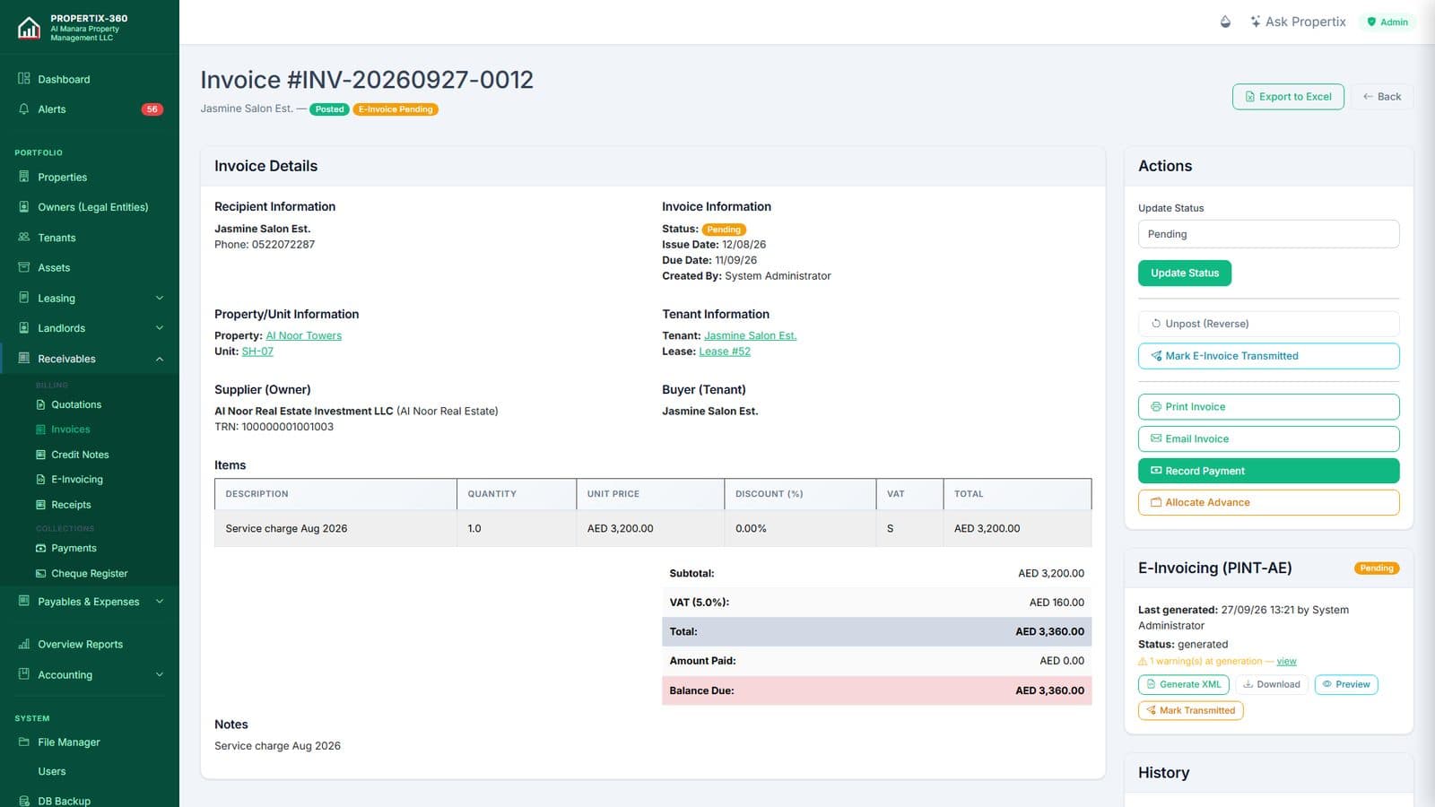Click the Properties building icon
Screen dimensions: 1435x807
coord(24,178)
